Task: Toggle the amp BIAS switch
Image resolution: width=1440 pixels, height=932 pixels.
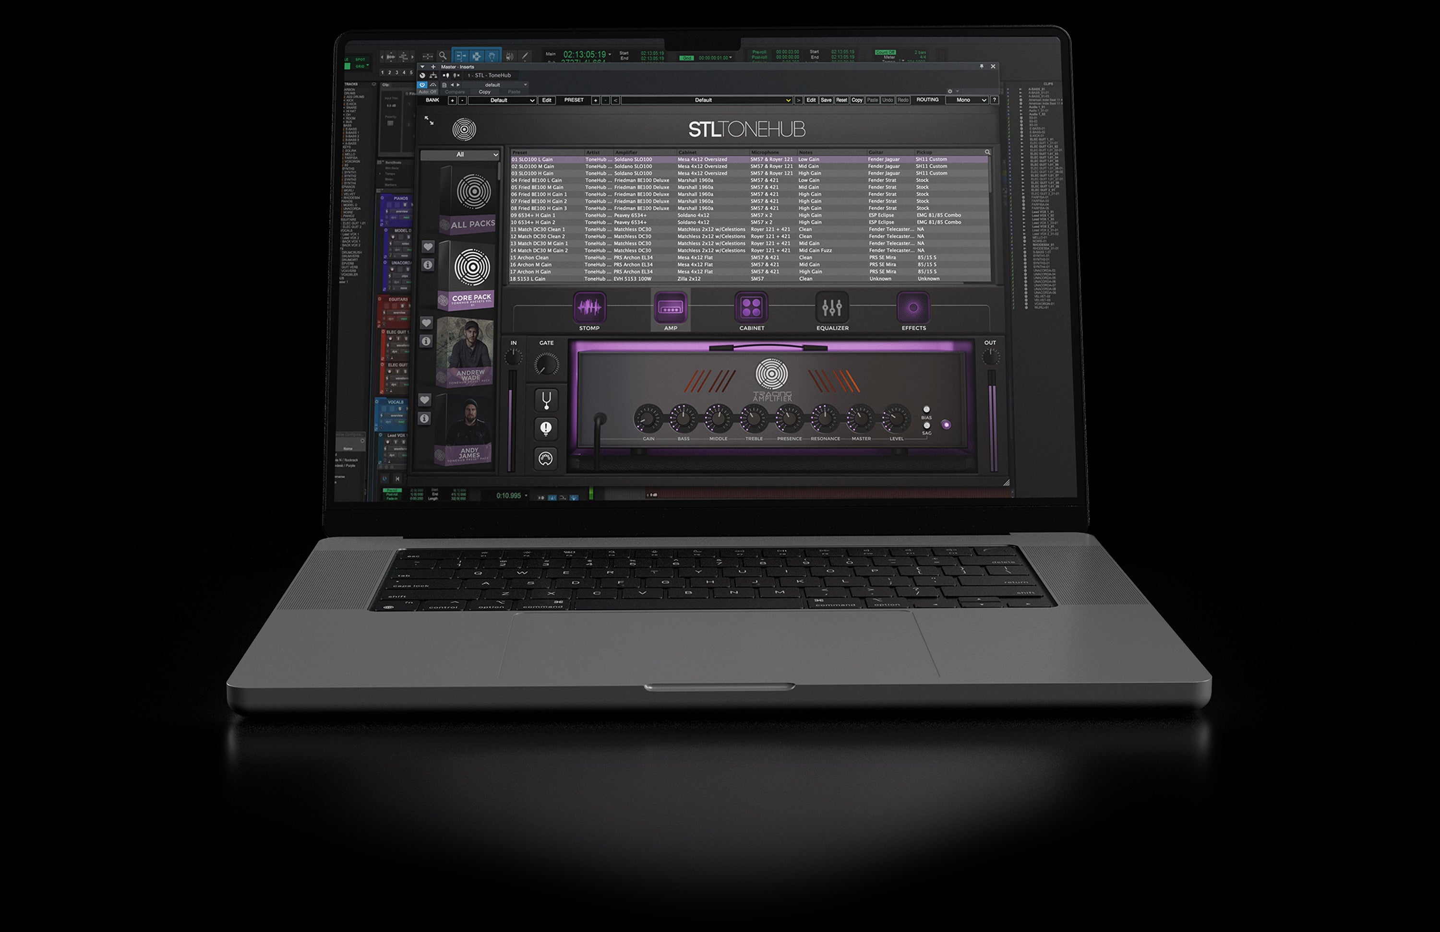Action: tap(926, 410)
